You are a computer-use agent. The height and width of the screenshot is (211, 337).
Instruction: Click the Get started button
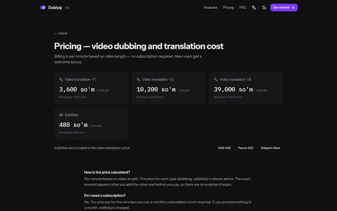pos(284,8)
